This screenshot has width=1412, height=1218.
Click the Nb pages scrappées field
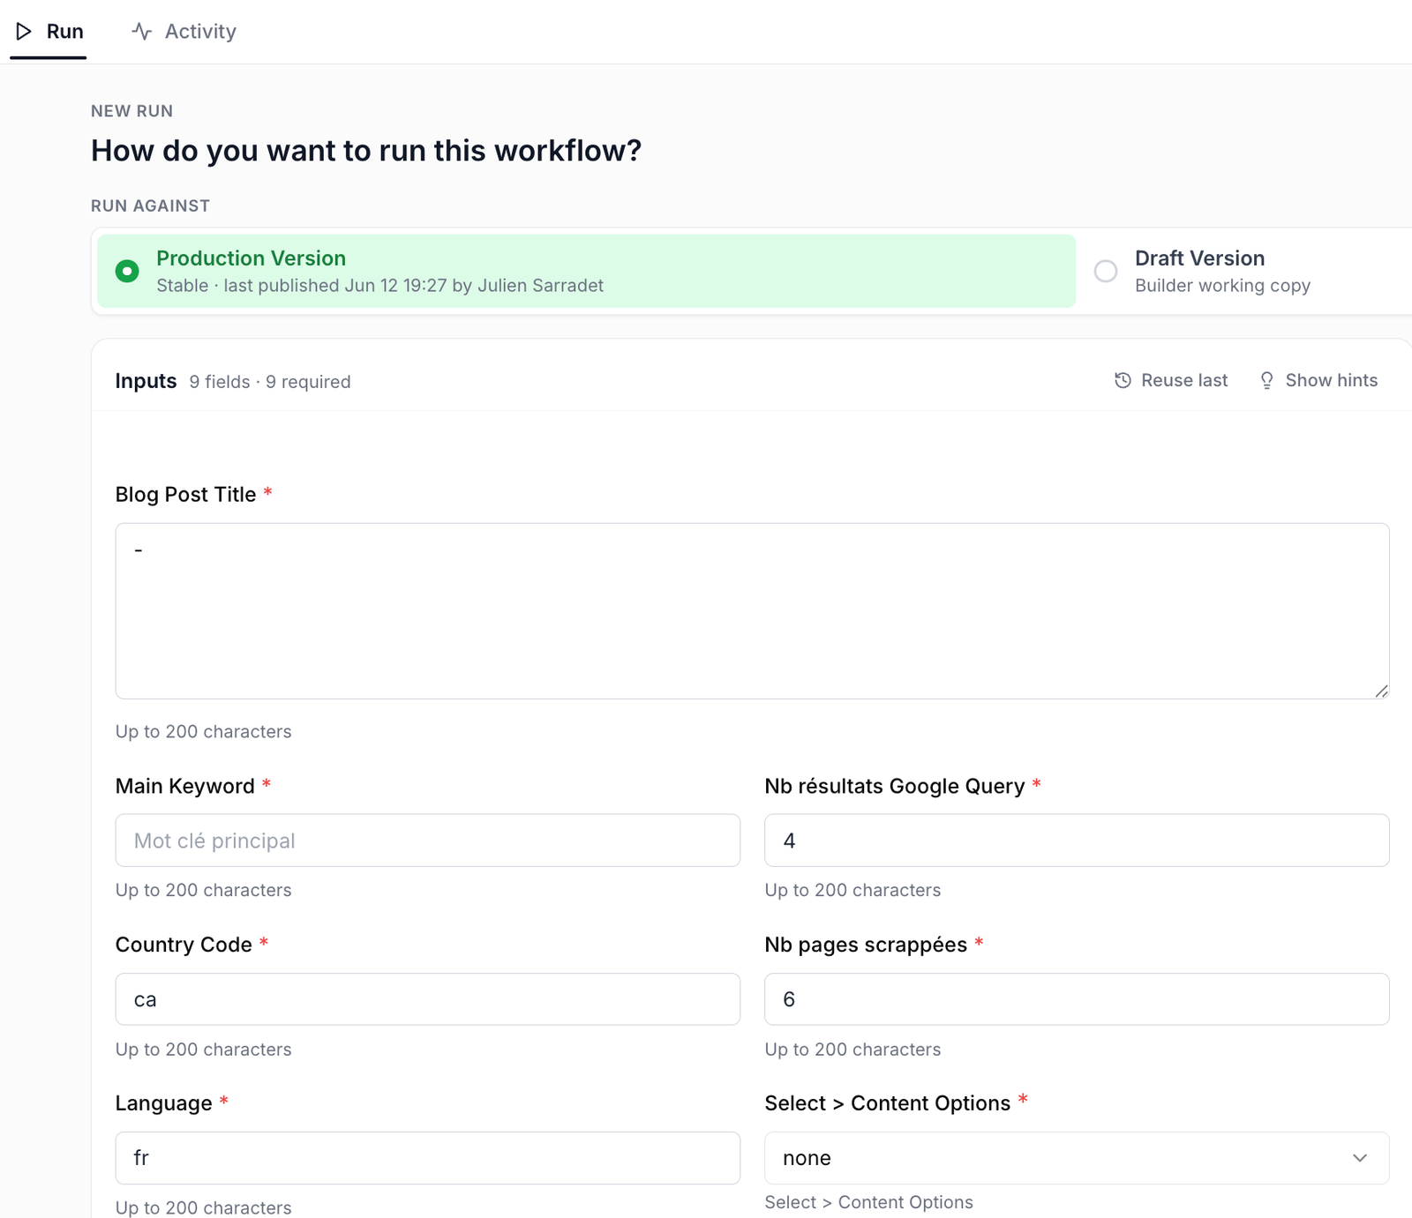pyautogui.click(x=1077, y=999)
